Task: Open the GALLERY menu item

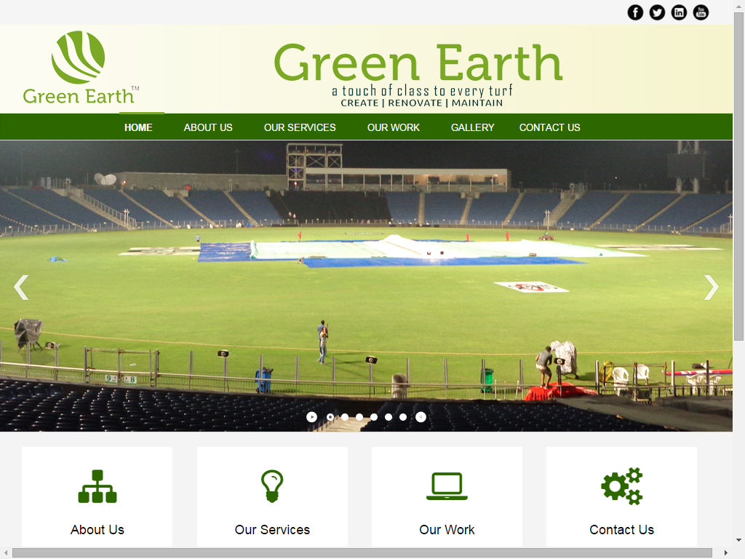Action: pyautogui.click(x=473, y=127)
